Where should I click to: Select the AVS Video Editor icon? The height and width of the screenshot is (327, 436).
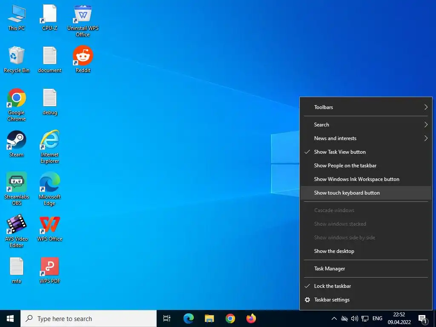(17, 231)
